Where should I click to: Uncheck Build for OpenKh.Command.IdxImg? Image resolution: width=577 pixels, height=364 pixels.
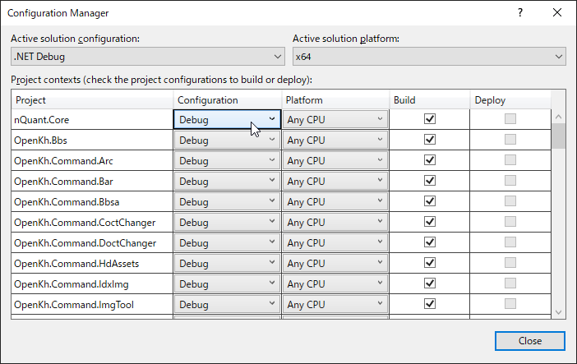point(429,283)
